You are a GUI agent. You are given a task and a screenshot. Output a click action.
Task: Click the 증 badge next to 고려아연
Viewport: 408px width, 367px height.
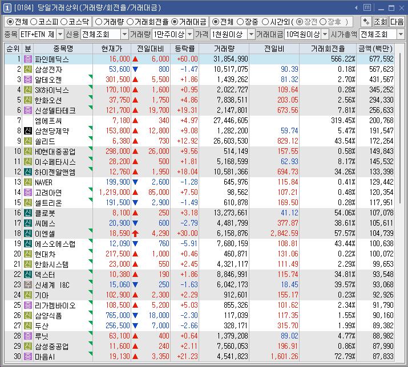point(28,193)
